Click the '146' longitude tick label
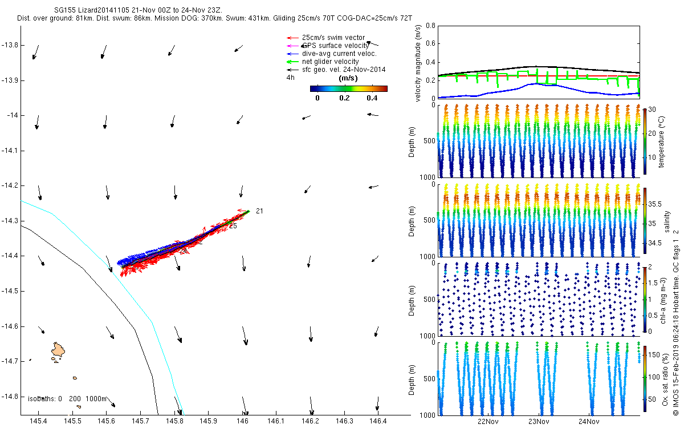The image size is (684, 428). point(243,421)
